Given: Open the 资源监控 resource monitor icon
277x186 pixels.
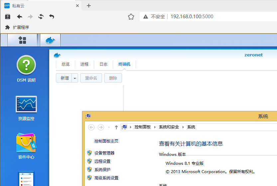Looking at the screenshot, I should click(26, 104).
